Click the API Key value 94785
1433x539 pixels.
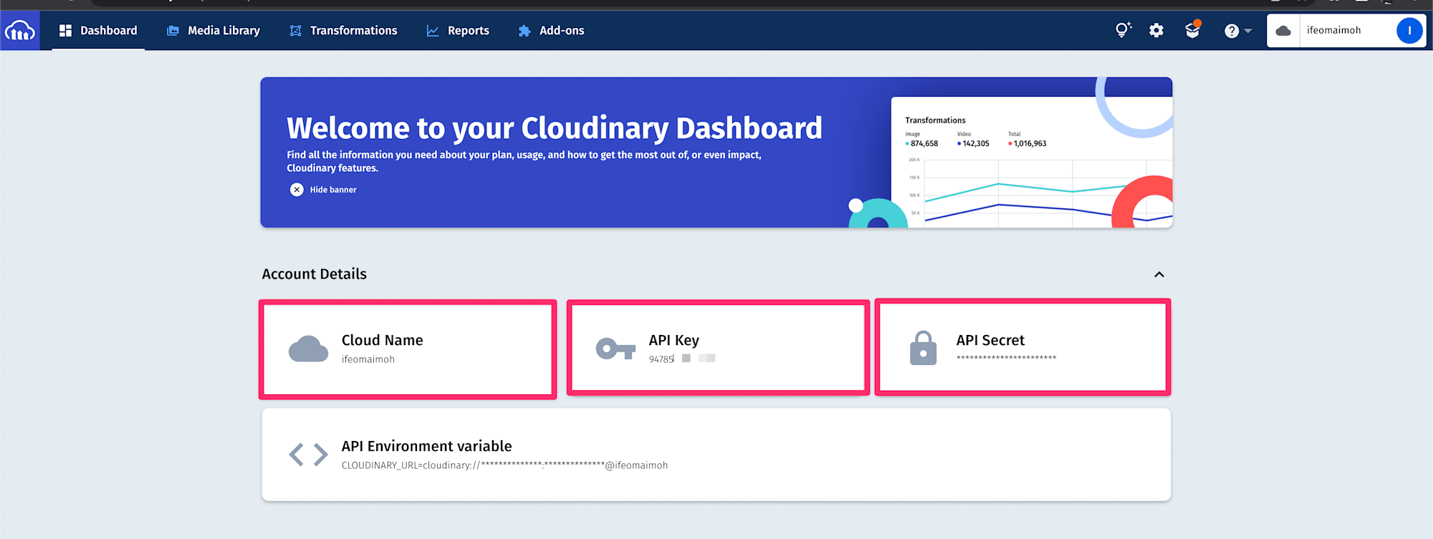[x=661, y=359]
